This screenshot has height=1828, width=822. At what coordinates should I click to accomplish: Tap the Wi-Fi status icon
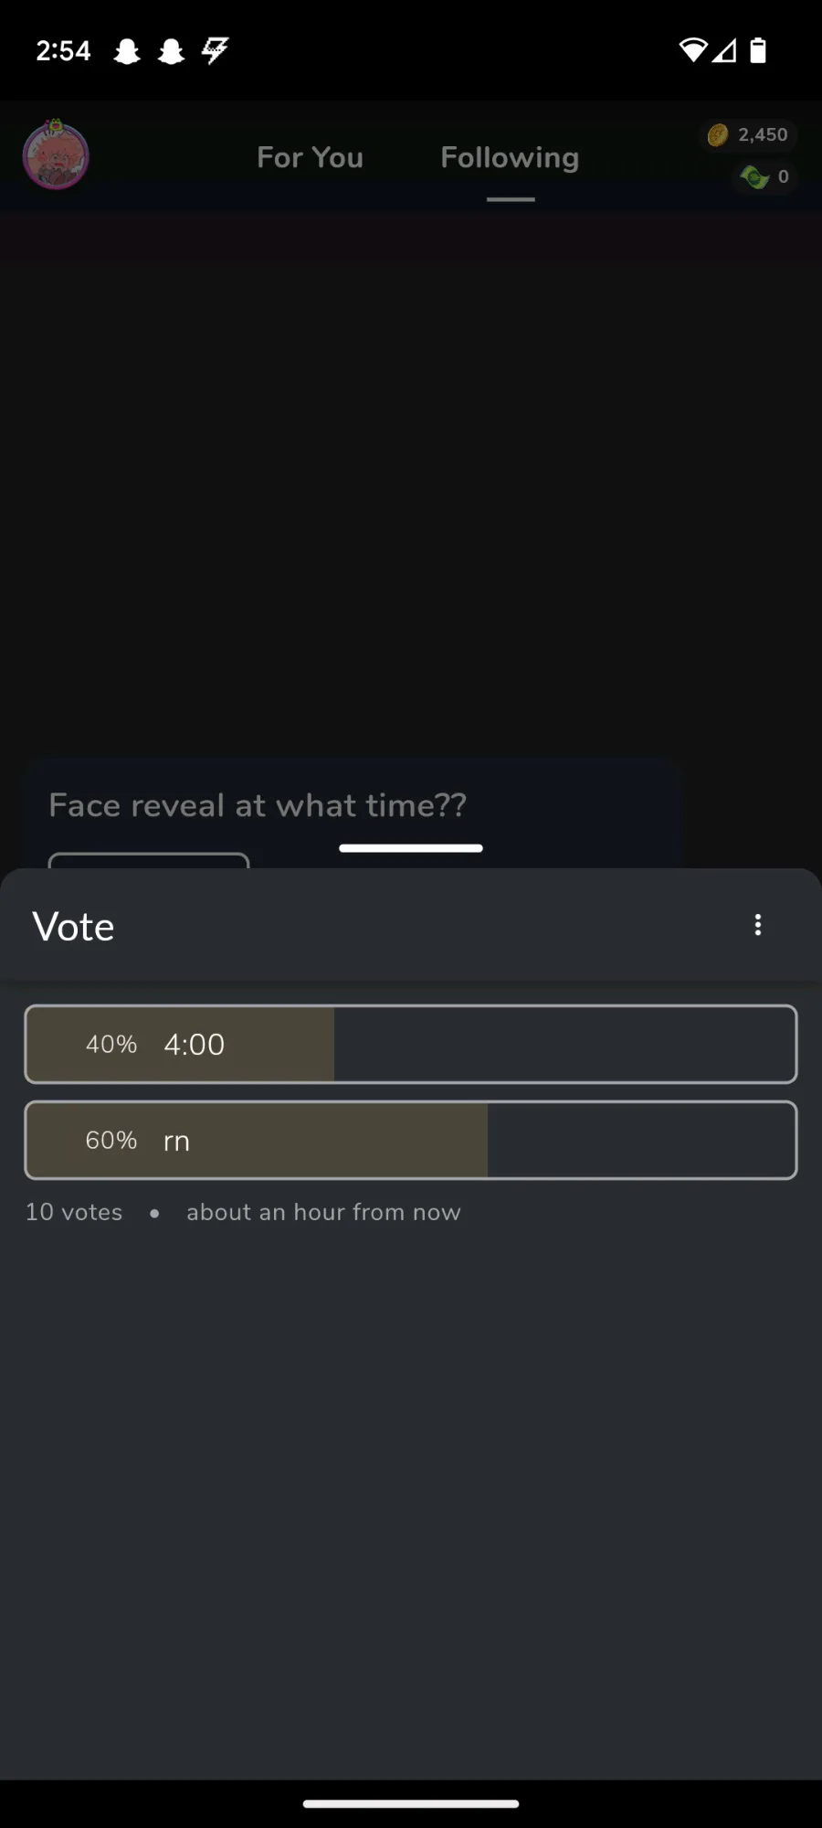pos(693,50)
